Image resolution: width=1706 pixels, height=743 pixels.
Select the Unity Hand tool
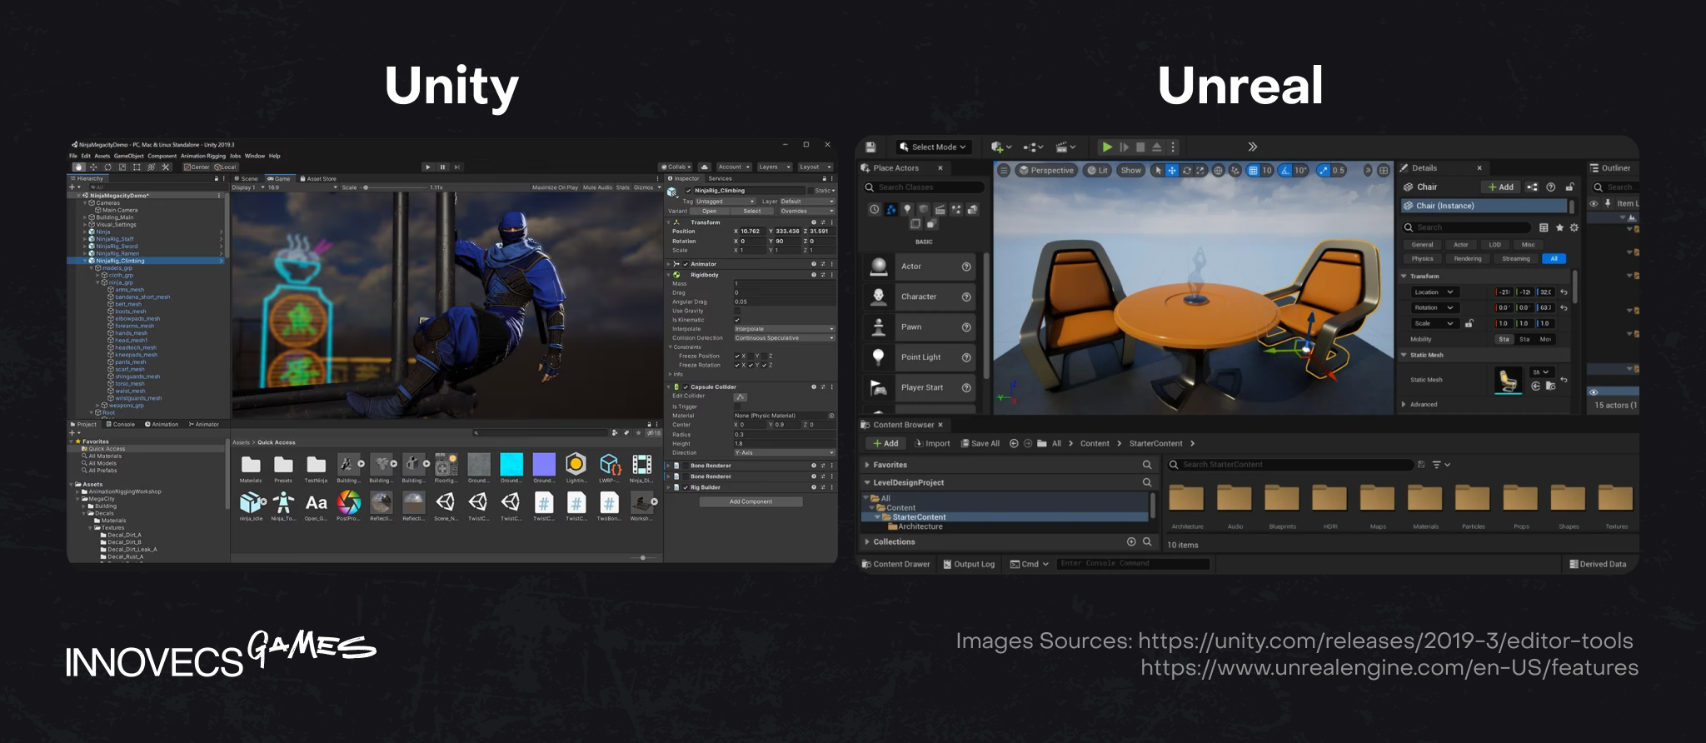[x=78, y=167]
